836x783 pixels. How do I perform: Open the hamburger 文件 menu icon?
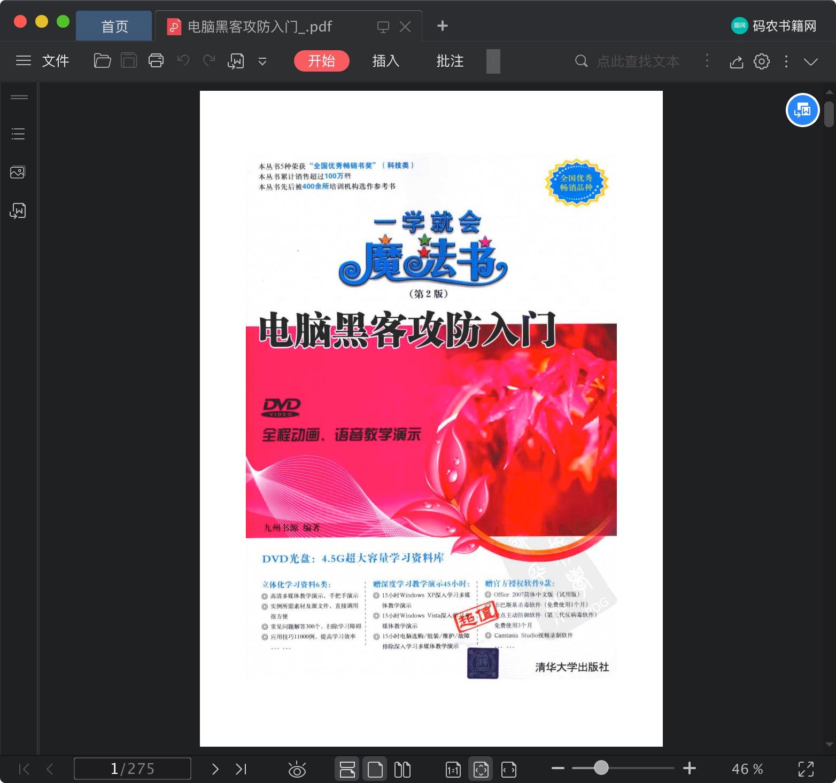coord(24,61)
